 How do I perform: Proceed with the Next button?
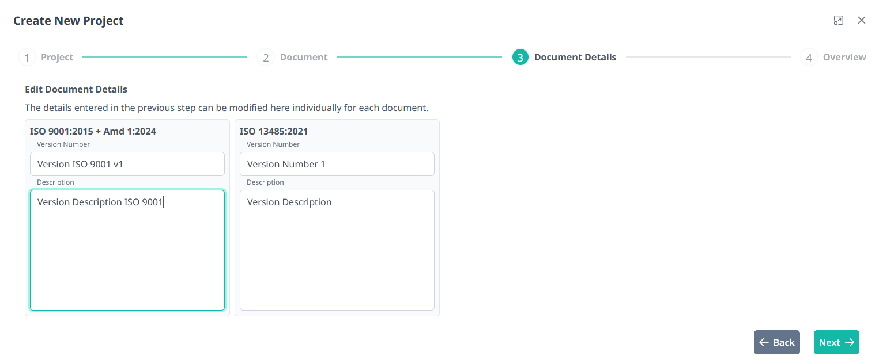(x=836, y=342)
